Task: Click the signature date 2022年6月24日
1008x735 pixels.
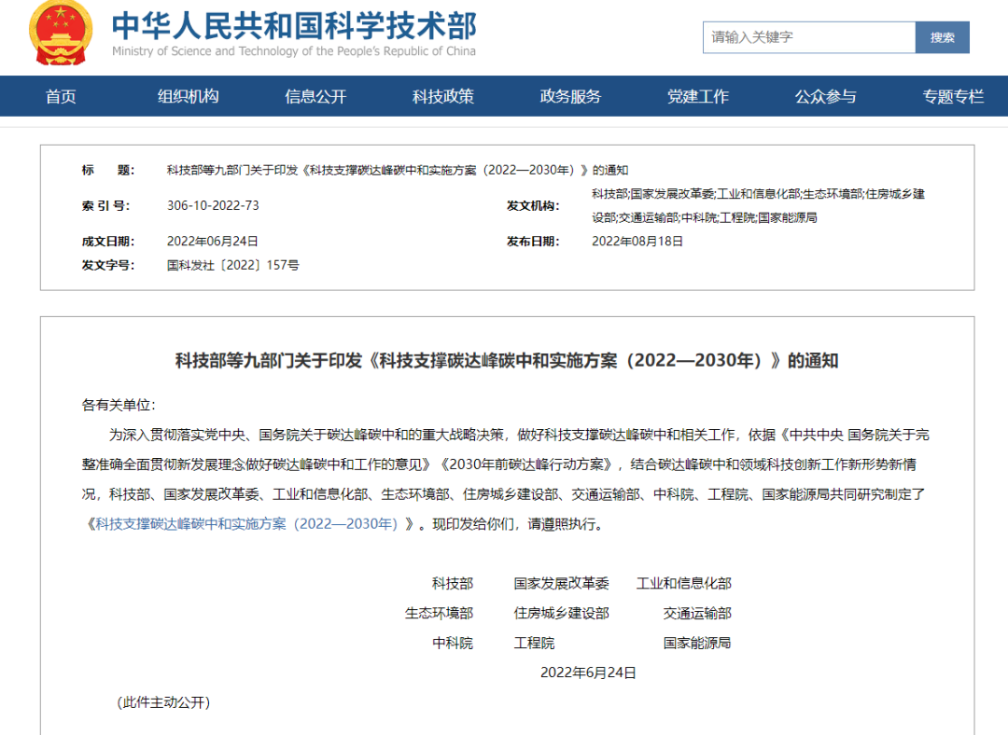Action: pyautogui.click(x=588, y=672)
